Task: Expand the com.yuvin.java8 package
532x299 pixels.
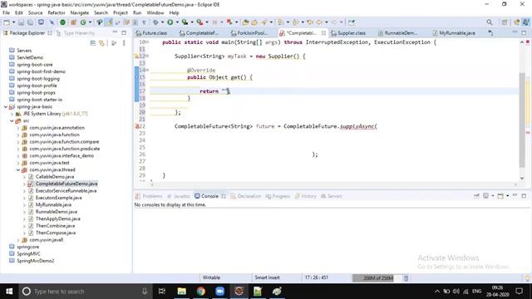Action: point(18,240)
